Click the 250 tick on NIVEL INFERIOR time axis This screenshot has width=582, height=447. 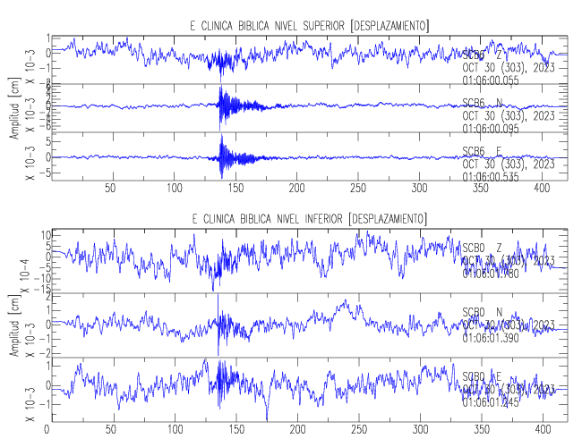[x=359, y=430]
